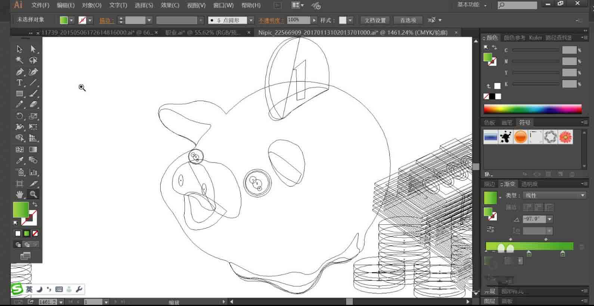This screenshot has width=594, height=306.
Task: Open the 文件(F) menu
Action: click(40, 5)
